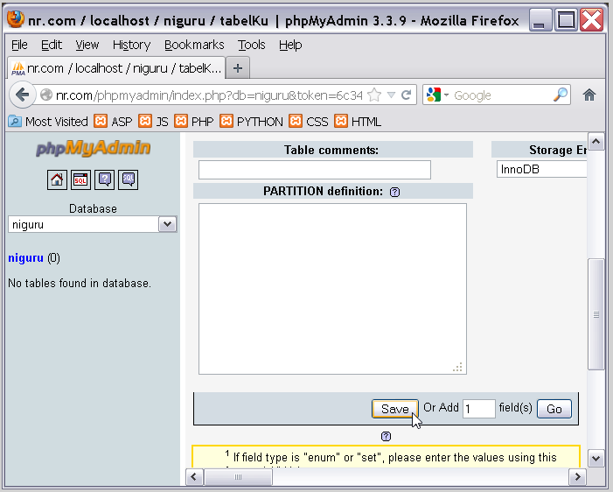
Task: Open the View menu
Action: (87, 45)
